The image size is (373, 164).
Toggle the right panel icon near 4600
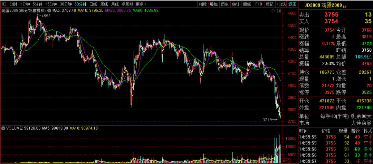(279, 11)
